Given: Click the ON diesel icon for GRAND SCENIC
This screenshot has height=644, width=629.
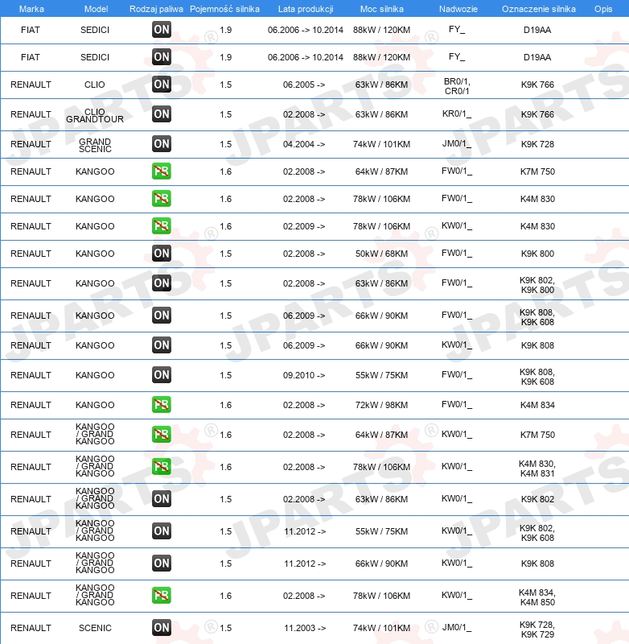Looking at the screenshot, I should (161, 144).
